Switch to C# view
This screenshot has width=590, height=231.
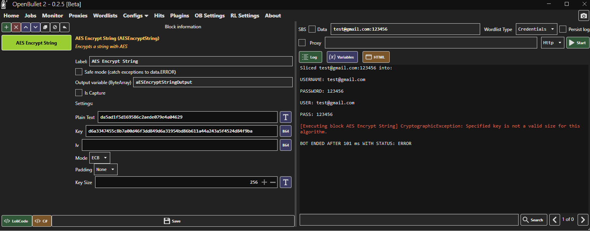(x=42, y=221)
